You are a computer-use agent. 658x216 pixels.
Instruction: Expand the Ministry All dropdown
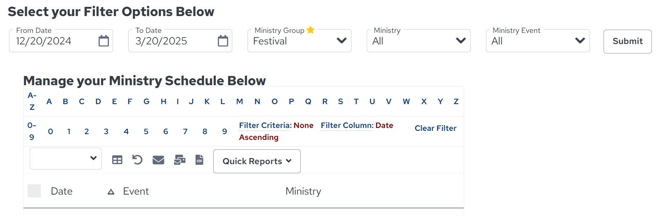pyautogui.click(x=419, y=41)
